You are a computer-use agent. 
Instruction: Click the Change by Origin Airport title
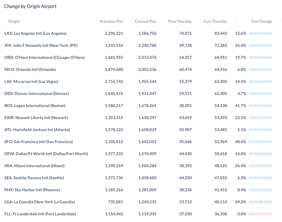click(x=30, y=6)
